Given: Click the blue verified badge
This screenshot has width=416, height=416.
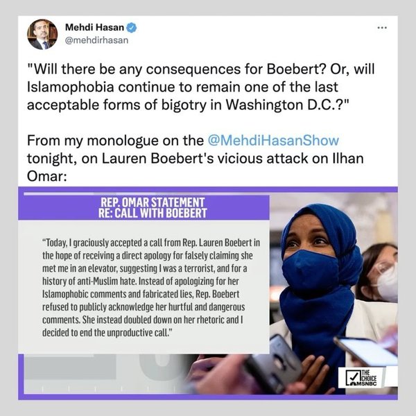Looking at the screenshot, I should (x=132, y=27).
